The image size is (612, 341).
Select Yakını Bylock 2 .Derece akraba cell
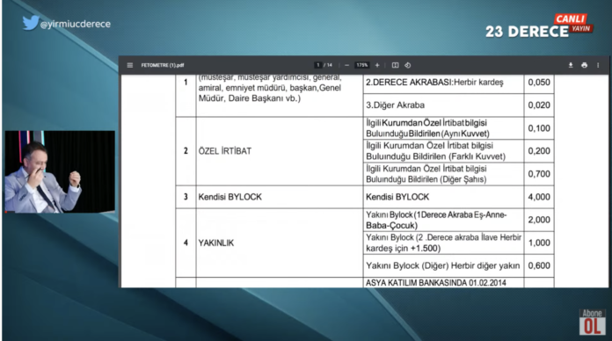[443, 243]
